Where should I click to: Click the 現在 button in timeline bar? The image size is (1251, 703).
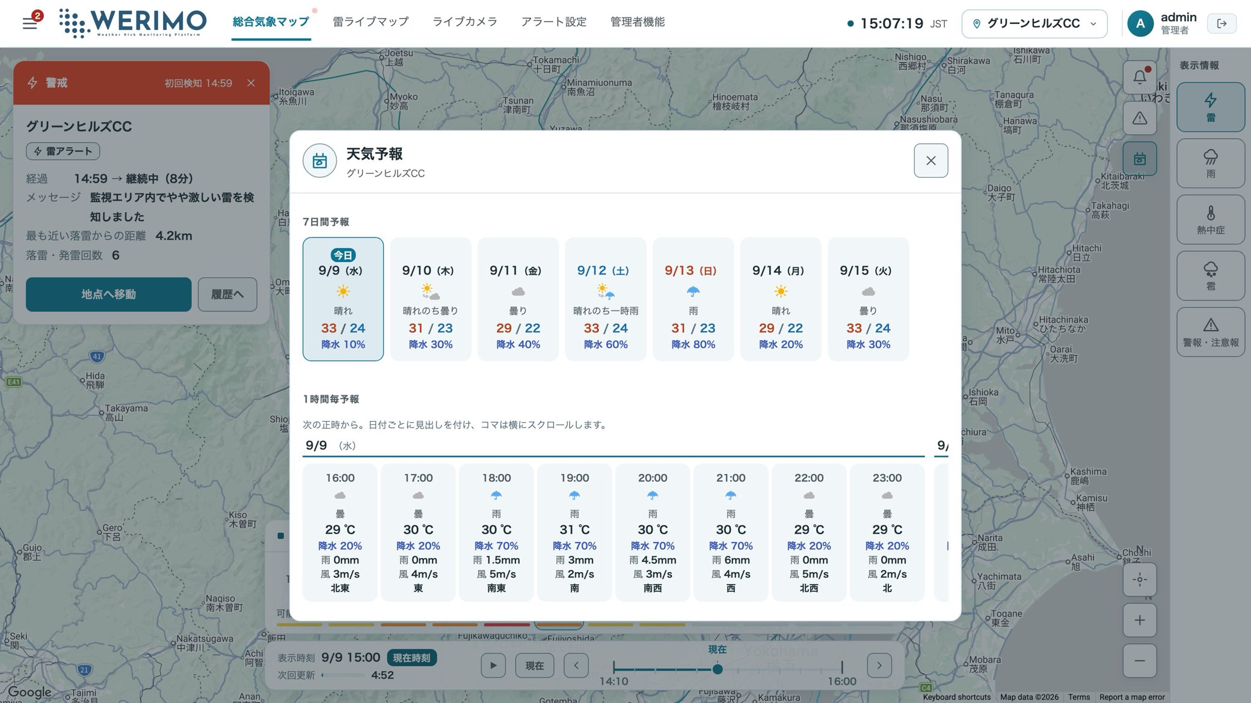(535, 666)
